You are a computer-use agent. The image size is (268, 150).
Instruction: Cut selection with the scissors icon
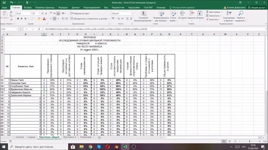coord(11,12)
